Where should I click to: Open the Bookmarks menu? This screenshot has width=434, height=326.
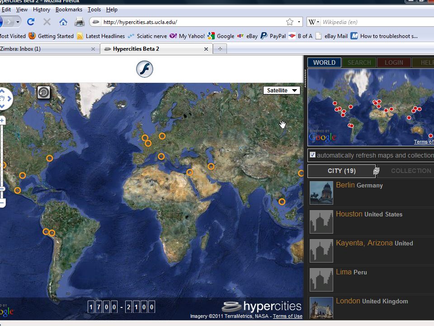coord(69,10)
